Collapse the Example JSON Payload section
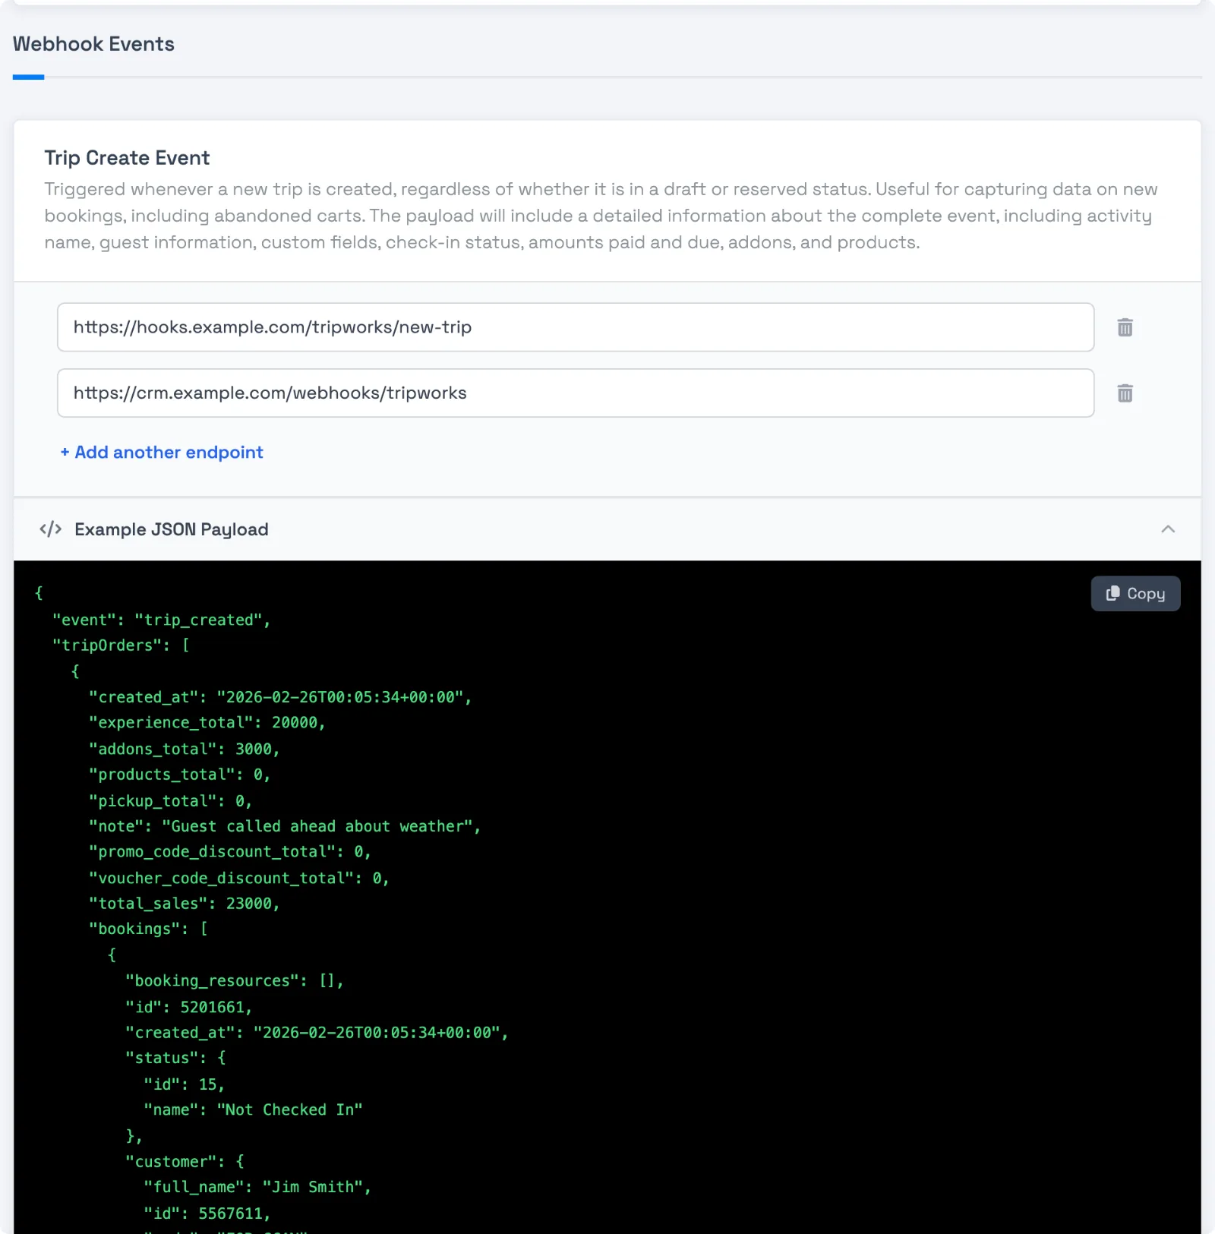The image size is (1215, 1234). pyautogui.click(x=1168, y=529)
